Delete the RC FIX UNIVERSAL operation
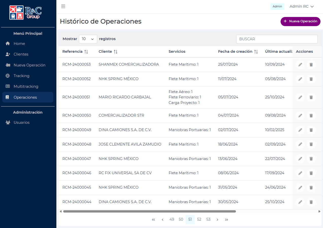This screenshot has height=228, width=323. tap(311, 173)
